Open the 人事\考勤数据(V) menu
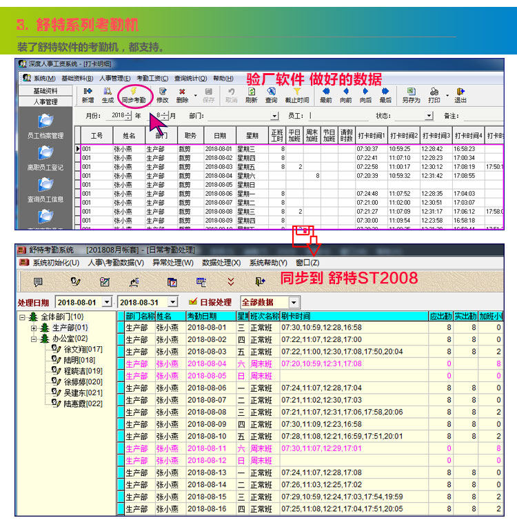The height and width of the screenshot is (529, 517). pos(116,263)
